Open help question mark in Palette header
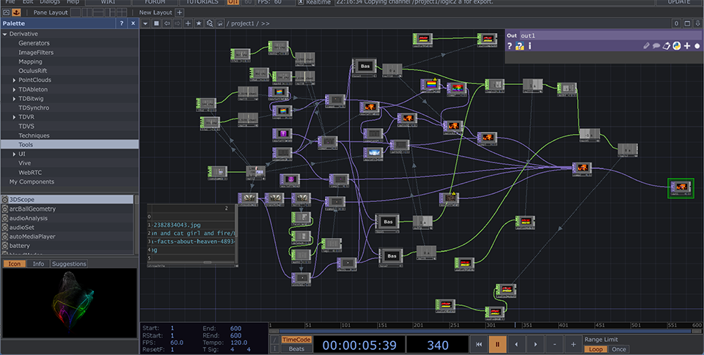The width and height of the screenshot is (704, 355). [122, 23]
